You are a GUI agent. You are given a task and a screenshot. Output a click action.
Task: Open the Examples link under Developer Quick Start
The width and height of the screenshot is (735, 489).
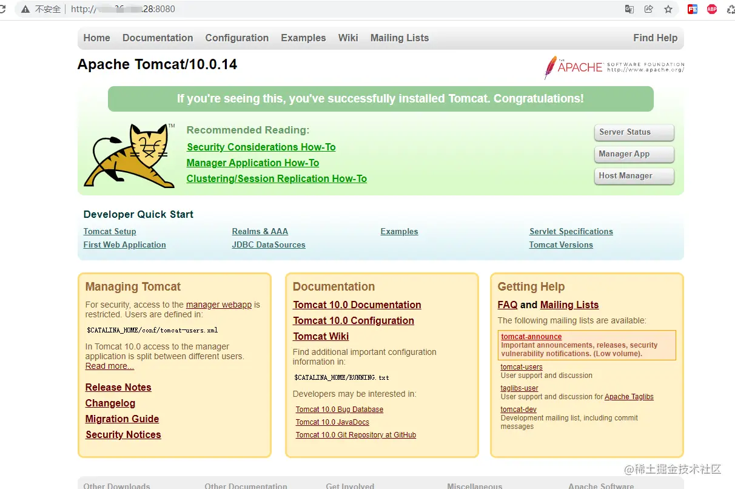click(x=400, y=231)
